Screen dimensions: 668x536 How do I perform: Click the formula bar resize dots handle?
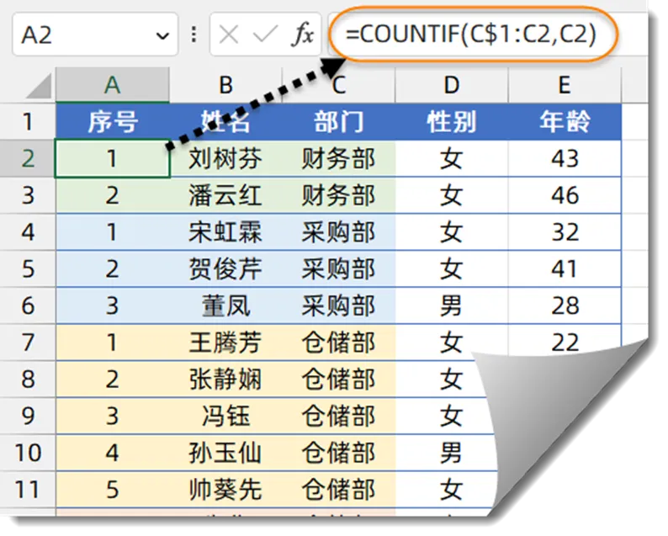pos(194,34)
